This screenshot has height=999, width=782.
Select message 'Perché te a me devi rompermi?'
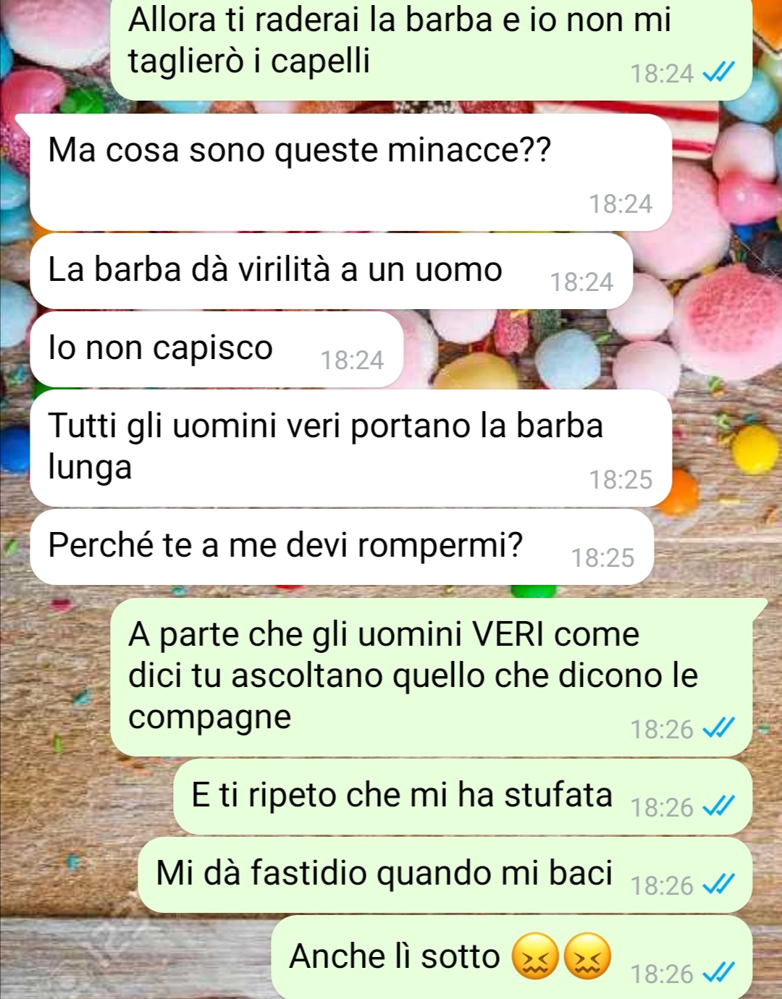point(342,547)
